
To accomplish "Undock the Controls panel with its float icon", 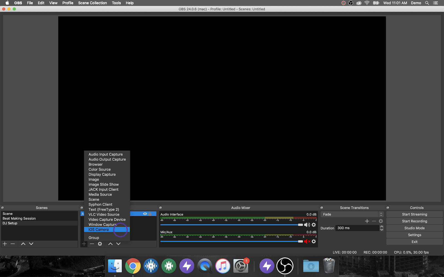I will tap(388, 207).
